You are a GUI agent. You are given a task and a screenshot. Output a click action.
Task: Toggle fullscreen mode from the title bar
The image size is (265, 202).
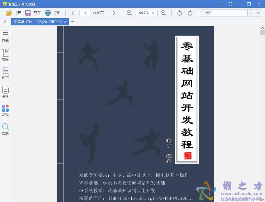[x=230, y=4]
